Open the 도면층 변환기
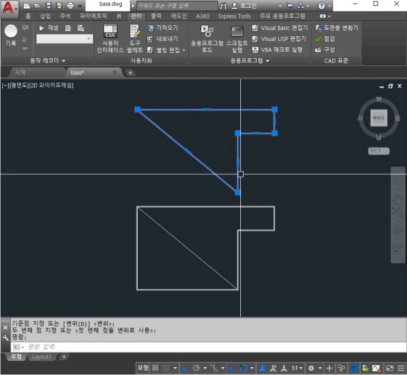Image resolution: width=407 pixels, height=375 pixels. tap(336, 28)
